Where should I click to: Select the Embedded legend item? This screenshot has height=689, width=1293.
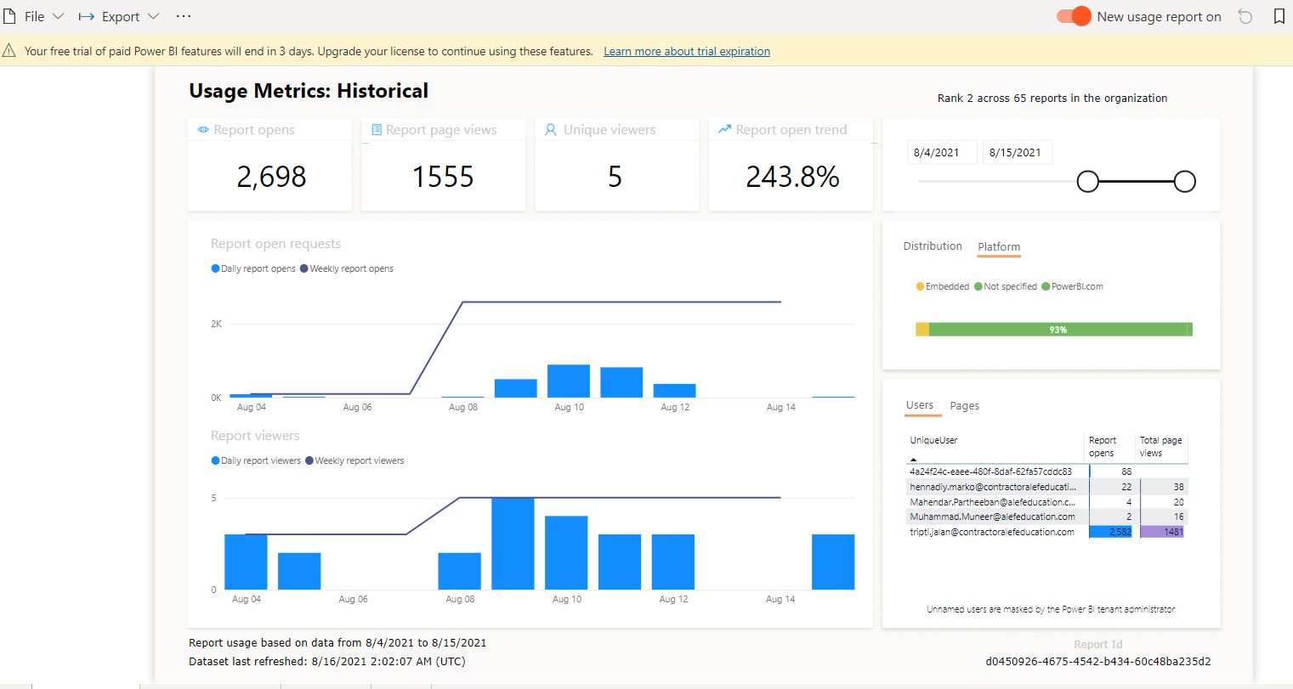tap(943, 286)
